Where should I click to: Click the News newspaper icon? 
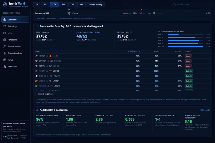click(x=5, y=60)
